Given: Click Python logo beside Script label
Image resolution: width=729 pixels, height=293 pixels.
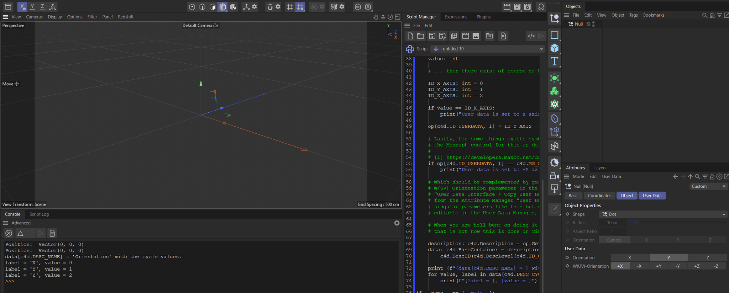Looking at the screenshot, I should coord(410,49).
